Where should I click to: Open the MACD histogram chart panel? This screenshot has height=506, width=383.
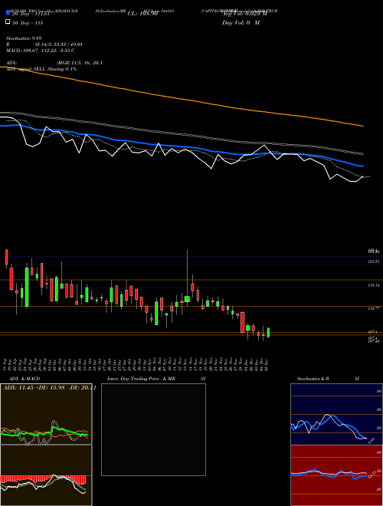pyautogui.click(x=46, y=475)
